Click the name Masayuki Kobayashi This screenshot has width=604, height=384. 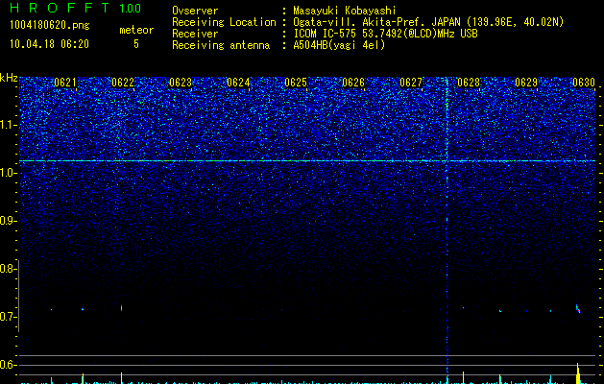coord(345,11)
